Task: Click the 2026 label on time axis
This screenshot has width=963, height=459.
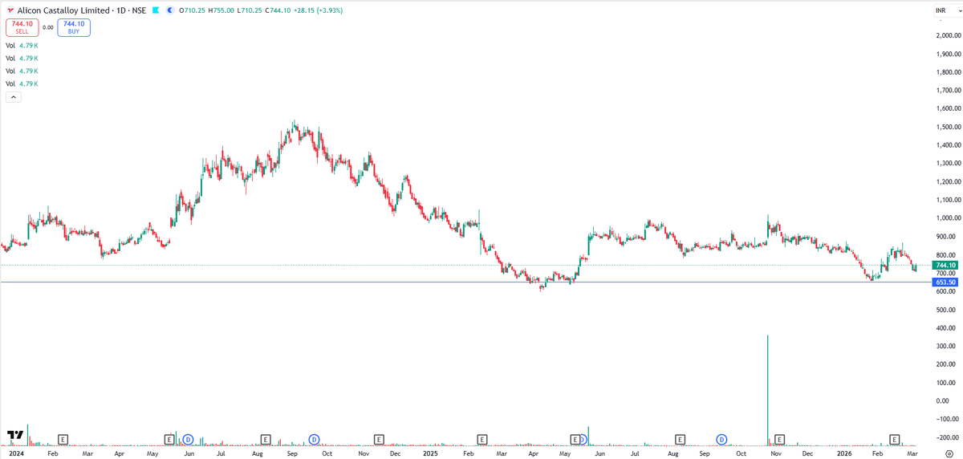Action: coord(844,453)
